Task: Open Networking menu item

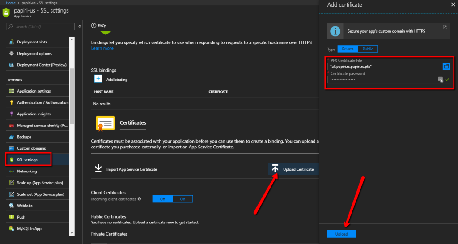Action: click(38, 171)
